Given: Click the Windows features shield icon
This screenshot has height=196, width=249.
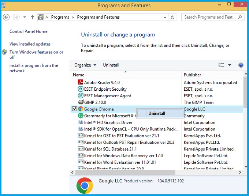Looking at the screenshot, I should click(x=4, y=52).
